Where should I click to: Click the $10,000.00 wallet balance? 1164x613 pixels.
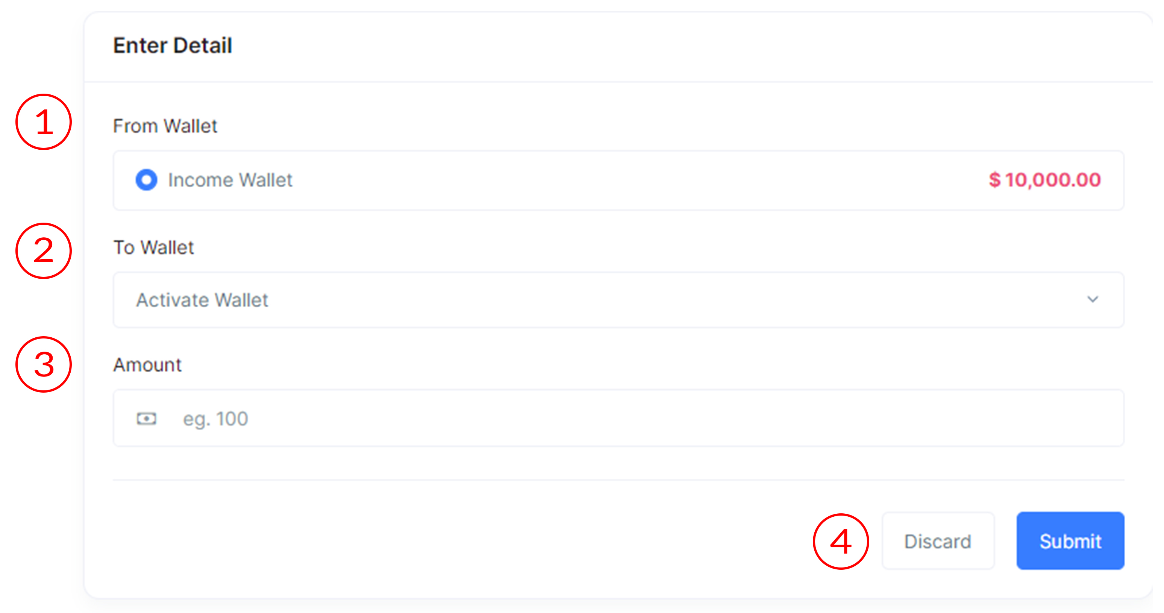1044,180
